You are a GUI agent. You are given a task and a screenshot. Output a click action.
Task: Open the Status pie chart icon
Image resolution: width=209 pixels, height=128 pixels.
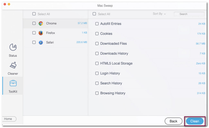point(13,47)
